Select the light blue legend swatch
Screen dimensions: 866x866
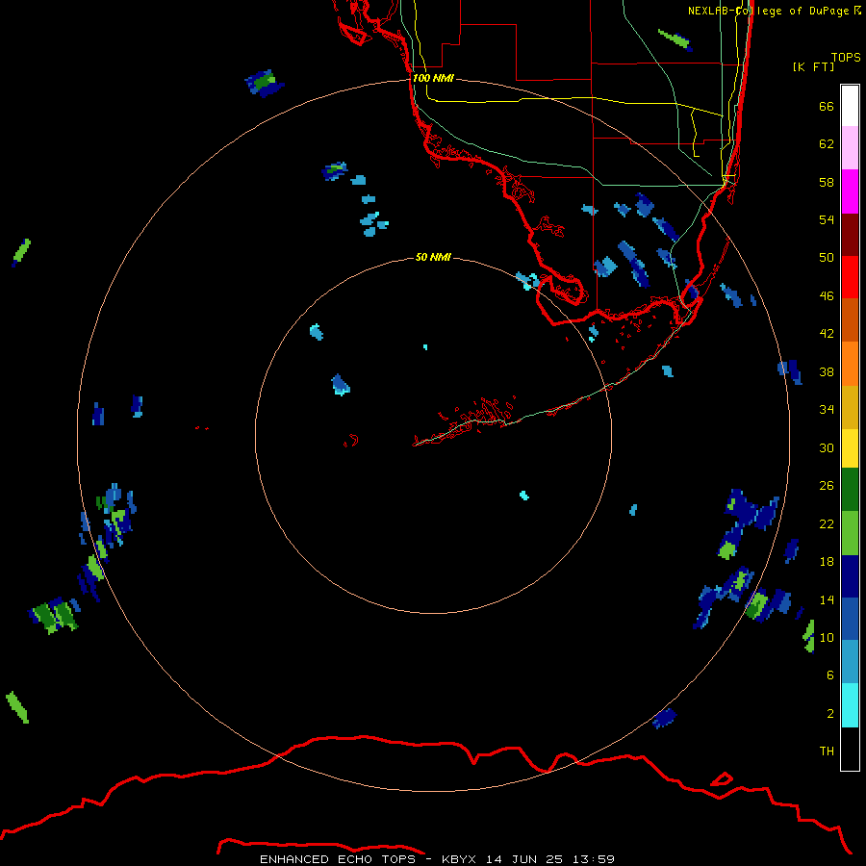[x=850, y=662]
